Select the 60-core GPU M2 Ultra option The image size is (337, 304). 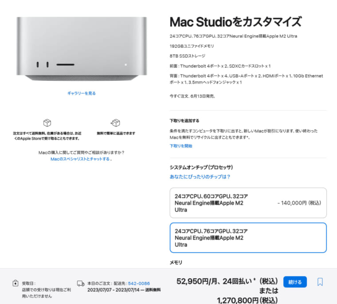tap(248, 203)
